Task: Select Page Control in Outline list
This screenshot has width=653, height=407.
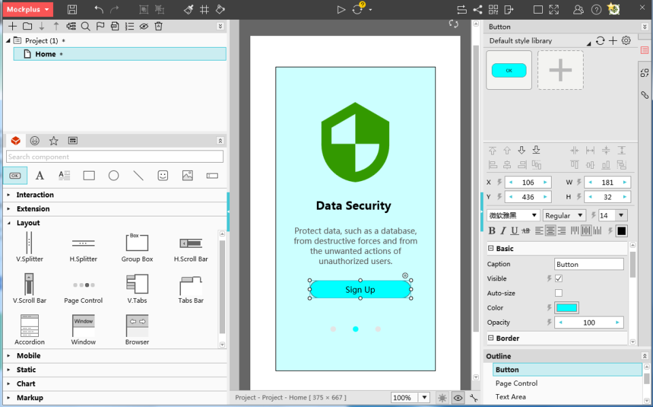Action: coord(516,383)
